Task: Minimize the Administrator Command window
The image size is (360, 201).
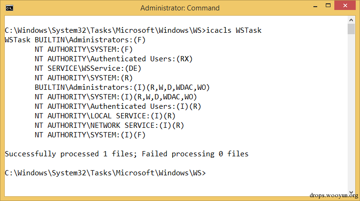Action: pyautogui.click(x=315, y=6)
